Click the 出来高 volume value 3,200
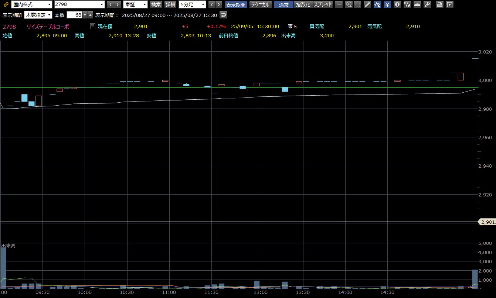 tap(327, 36)
